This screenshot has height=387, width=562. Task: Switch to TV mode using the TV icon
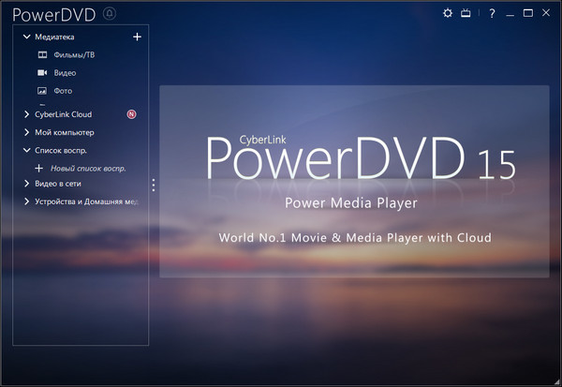coord(465,13)
